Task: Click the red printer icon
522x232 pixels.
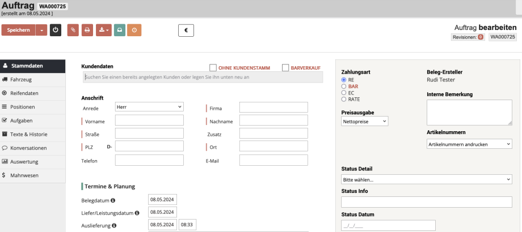Action: 87,30
